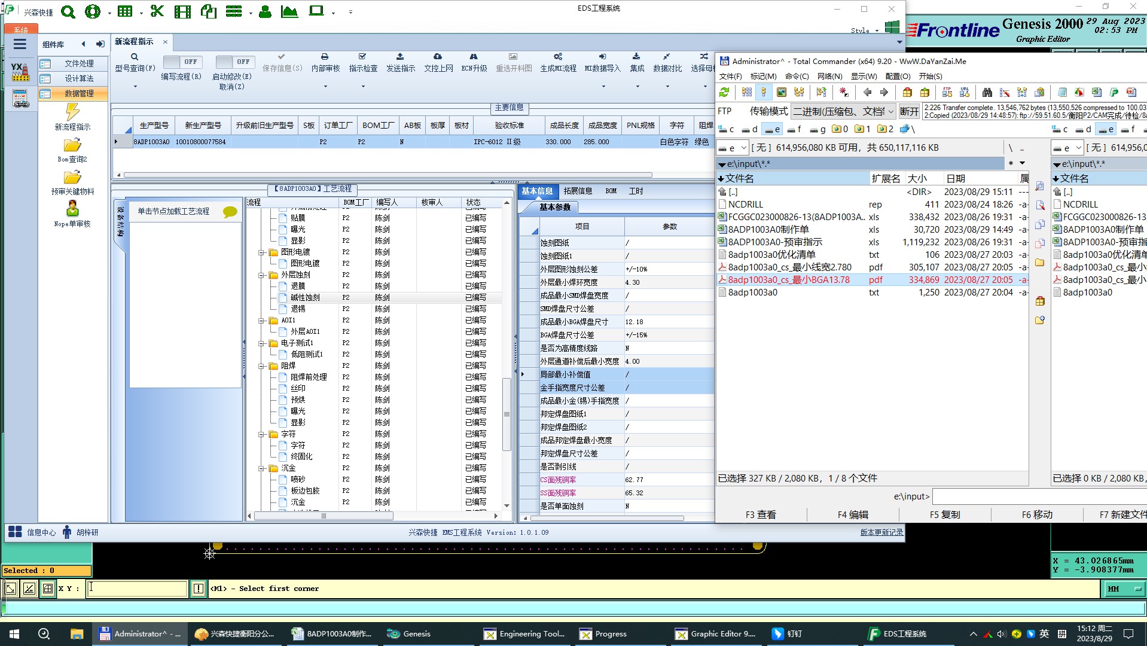The width and height of the screenshot is (1147, 646).
Task: Open the 版本更新记录 link
Action: point(881,532)
